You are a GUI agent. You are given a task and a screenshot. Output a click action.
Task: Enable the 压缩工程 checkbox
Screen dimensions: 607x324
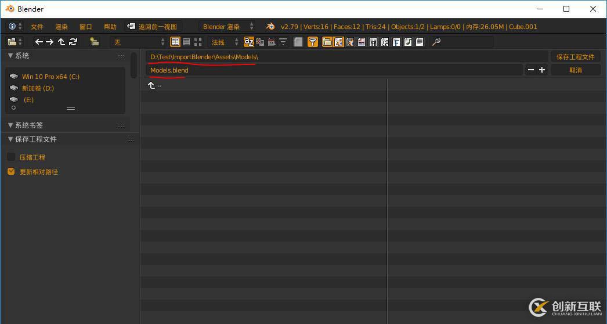pos(11,157)
